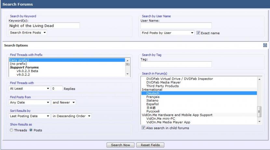Toggle the Exact name checkbox
This screenshot has width=270, height=150.
(x=198, y=33)
